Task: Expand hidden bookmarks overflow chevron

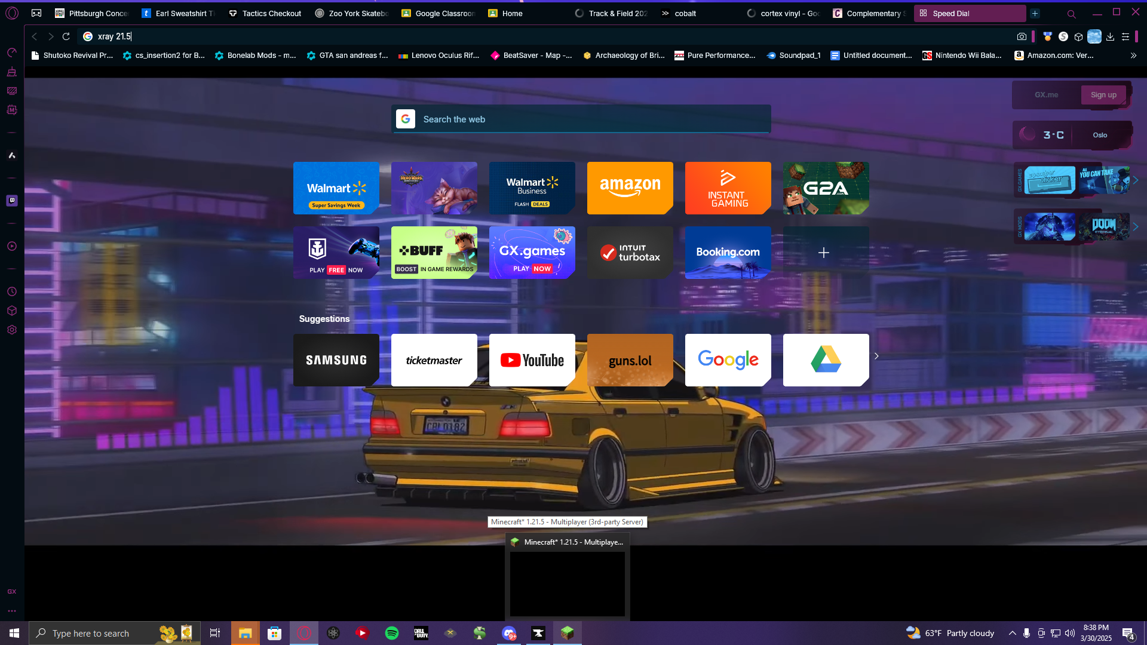Action: click(x=1133, y=56)
